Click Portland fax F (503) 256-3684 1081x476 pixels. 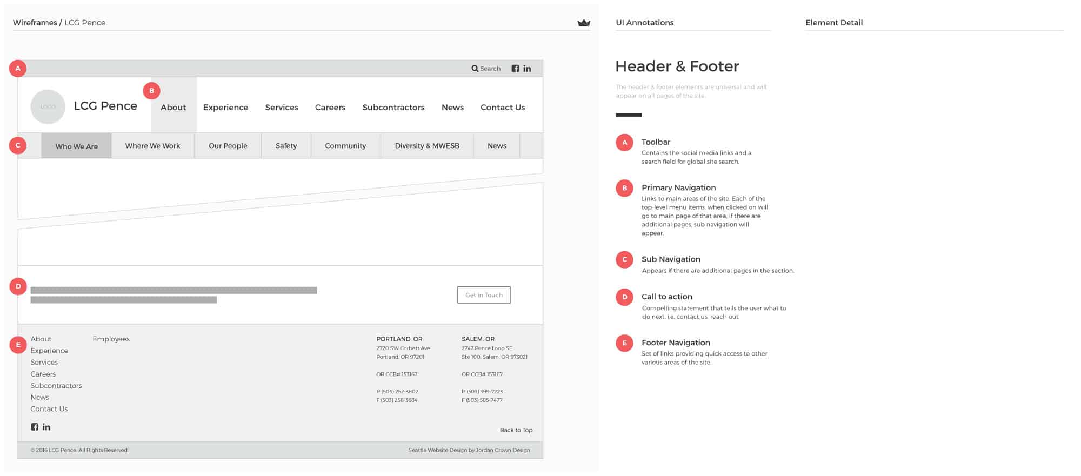coord(397,400)
